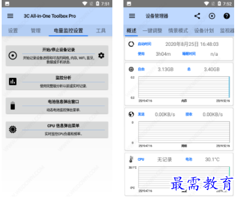Switch to the 工具 tab
Image resolution: width=238 pixels, height=201 pixels.
101,30
